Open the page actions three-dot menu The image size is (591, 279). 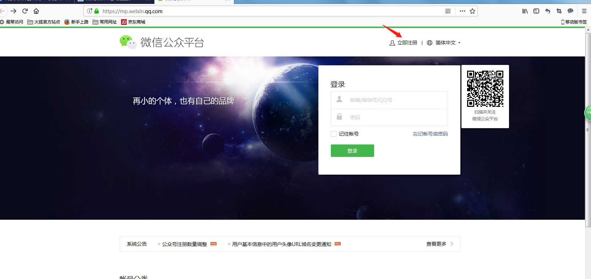tap(462, 11)
